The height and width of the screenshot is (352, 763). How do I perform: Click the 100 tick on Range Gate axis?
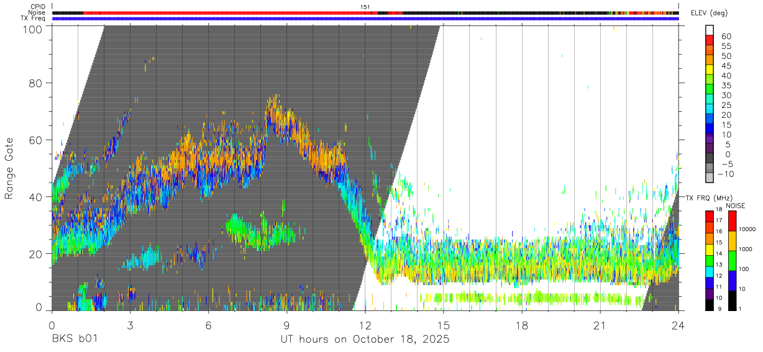coord(32,29)
